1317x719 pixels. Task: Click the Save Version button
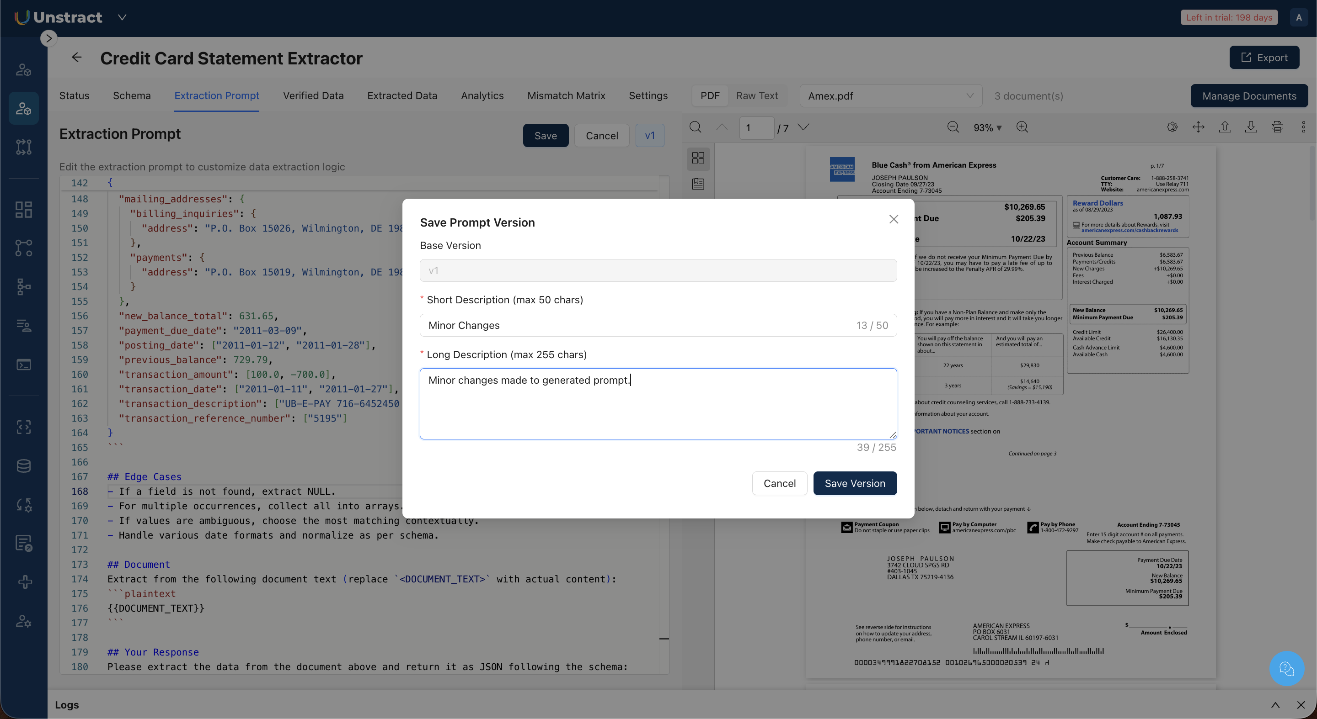pyautogui.click(x=854, y=483)
